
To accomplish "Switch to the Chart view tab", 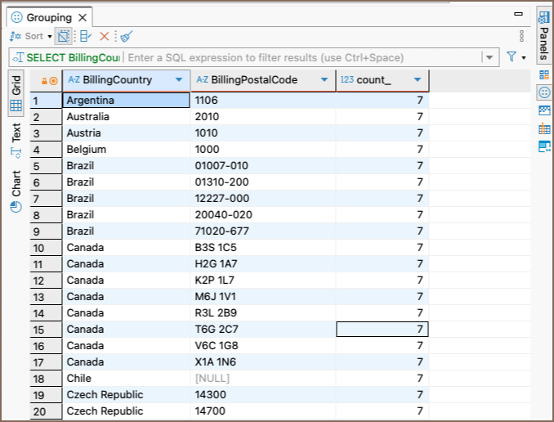I will (16, 191).
